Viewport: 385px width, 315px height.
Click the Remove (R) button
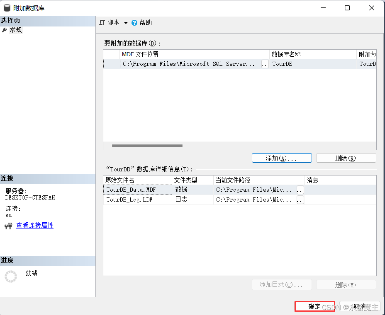(x=346, y=158)
